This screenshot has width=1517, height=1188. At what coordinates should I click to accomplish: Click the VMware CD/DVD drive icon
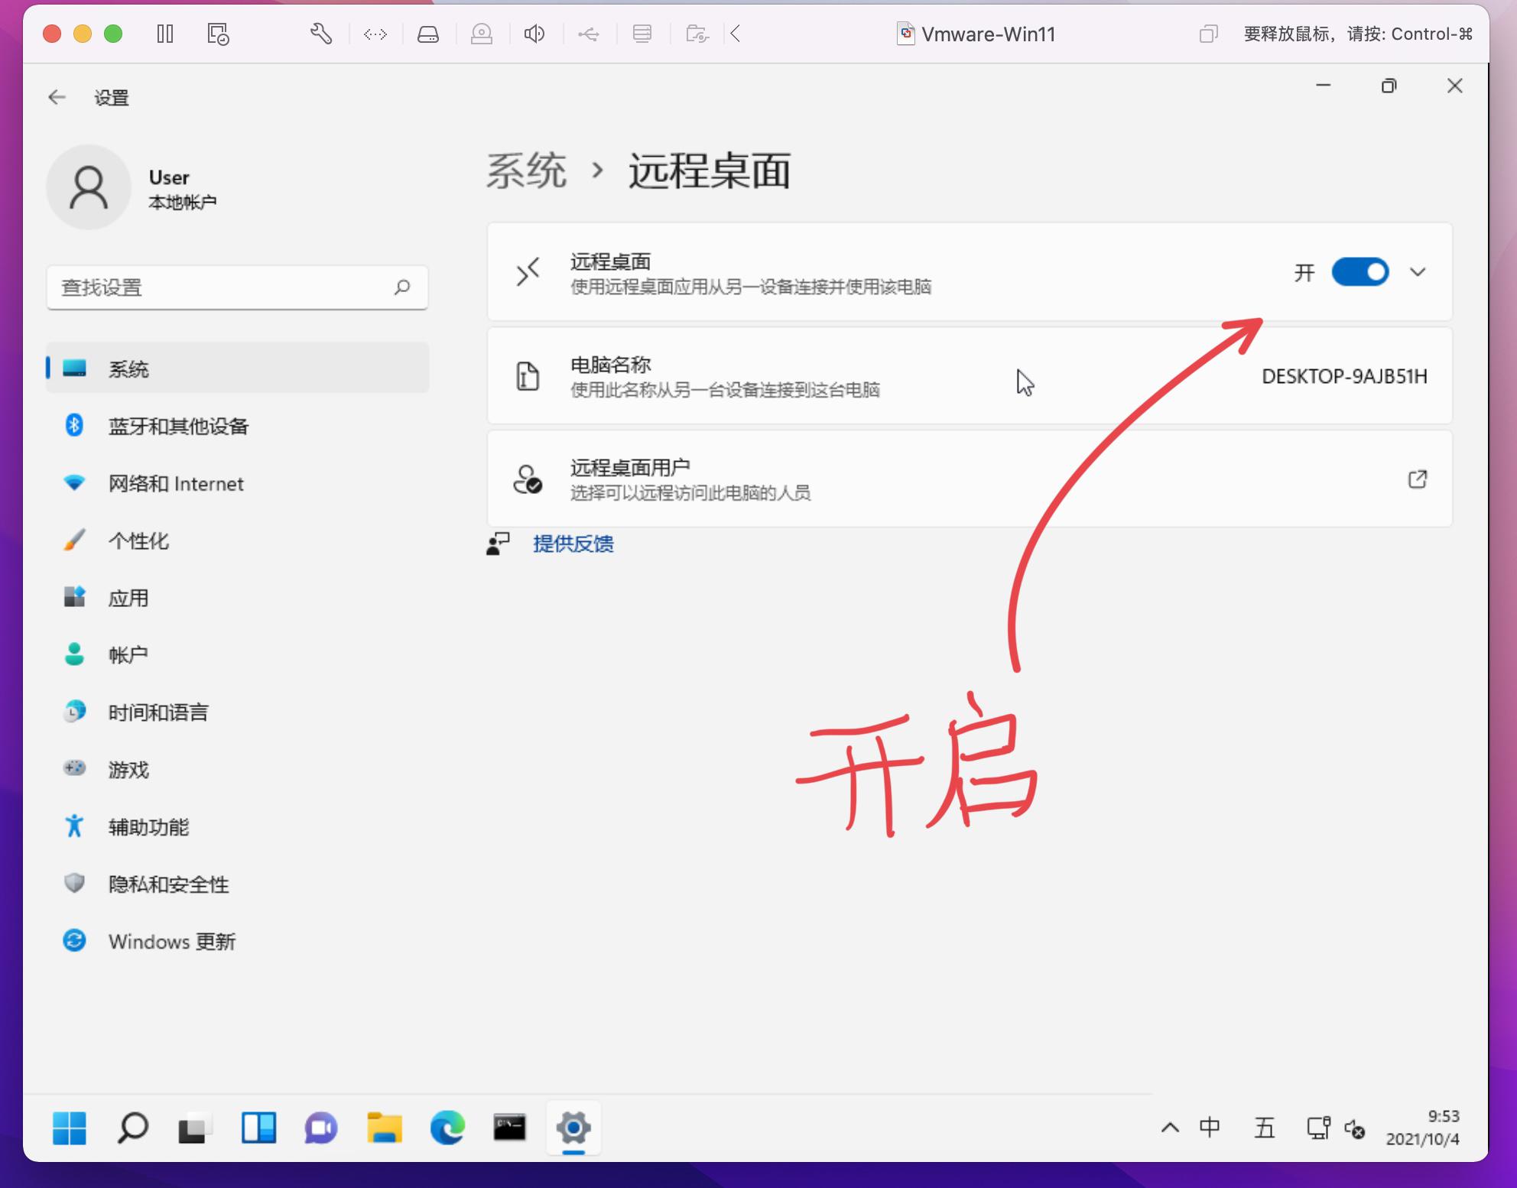[x=482, y=34]
